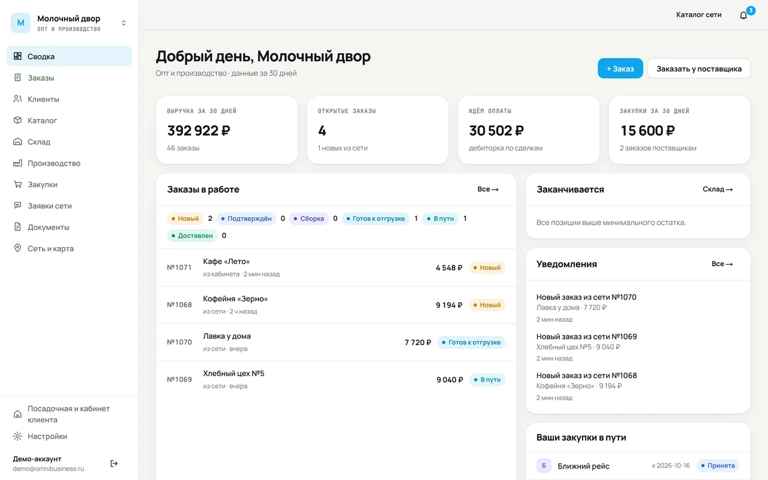The width and height of the screenshot is (768, 480).
Task: Click the Закупки shopping cart icon
Action: (17, 184)
